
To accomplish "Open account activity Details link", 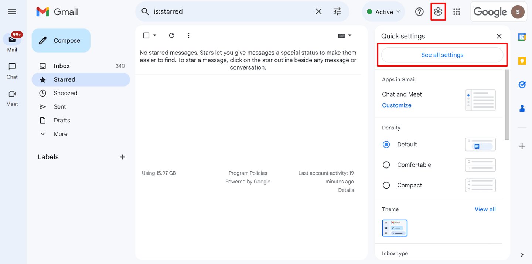I will point(346,190).
